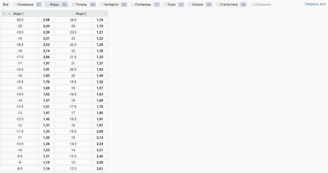Click the star icon beside Четверти
328x173 pixels.
(x=102, y=5)
